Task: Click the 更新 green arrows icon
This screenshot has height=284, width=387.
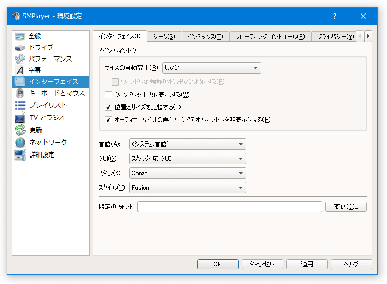Action: click(20, 130)
